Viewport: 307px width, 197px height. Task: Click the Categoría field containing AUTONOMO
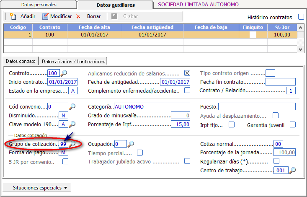point(152,106)
